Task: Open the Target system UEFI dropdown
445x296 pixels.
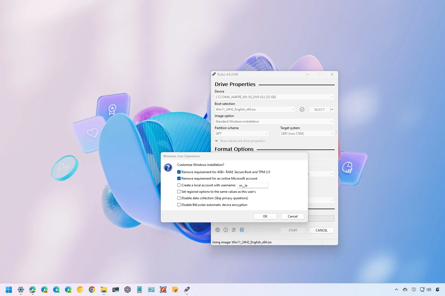Action: click(x=307, y=134)
